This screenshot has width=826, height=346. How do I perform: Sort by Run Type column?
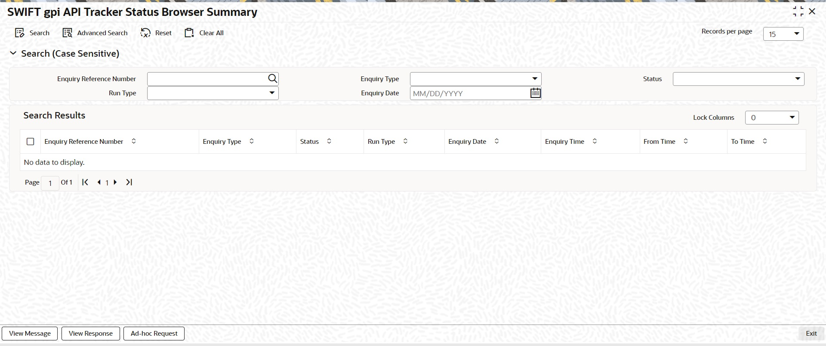(x=405, y=141)
